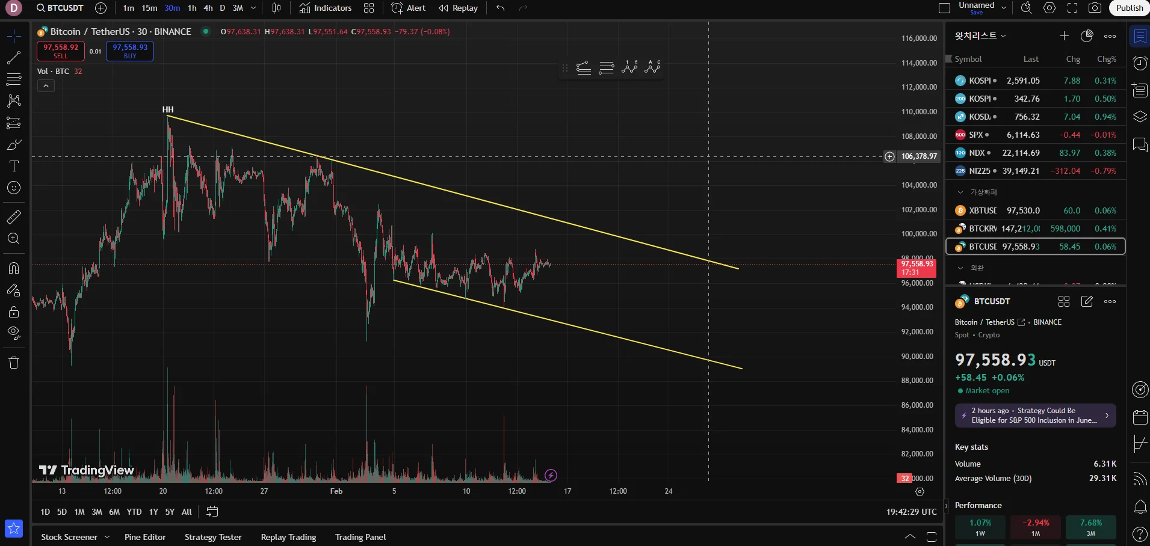Image resolution: width=1150 pixels, height=546 pixels.
Task: Switch to the Pine Editor tab
Action: pyautogui.click(x=145, y=537)
